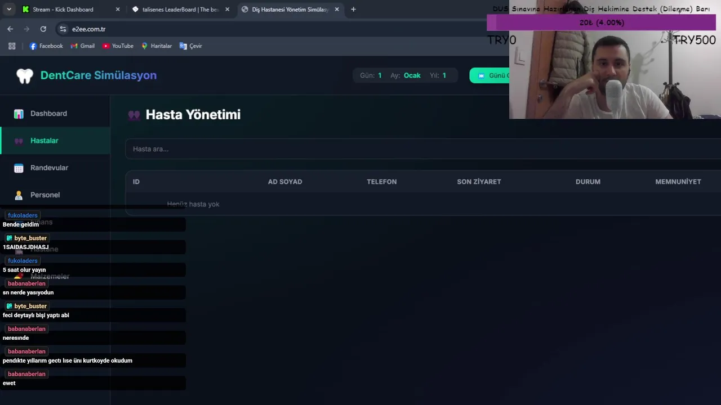Reload the page with refresh icon
This screenshot has height=405, width=721.
coord(43,29)
